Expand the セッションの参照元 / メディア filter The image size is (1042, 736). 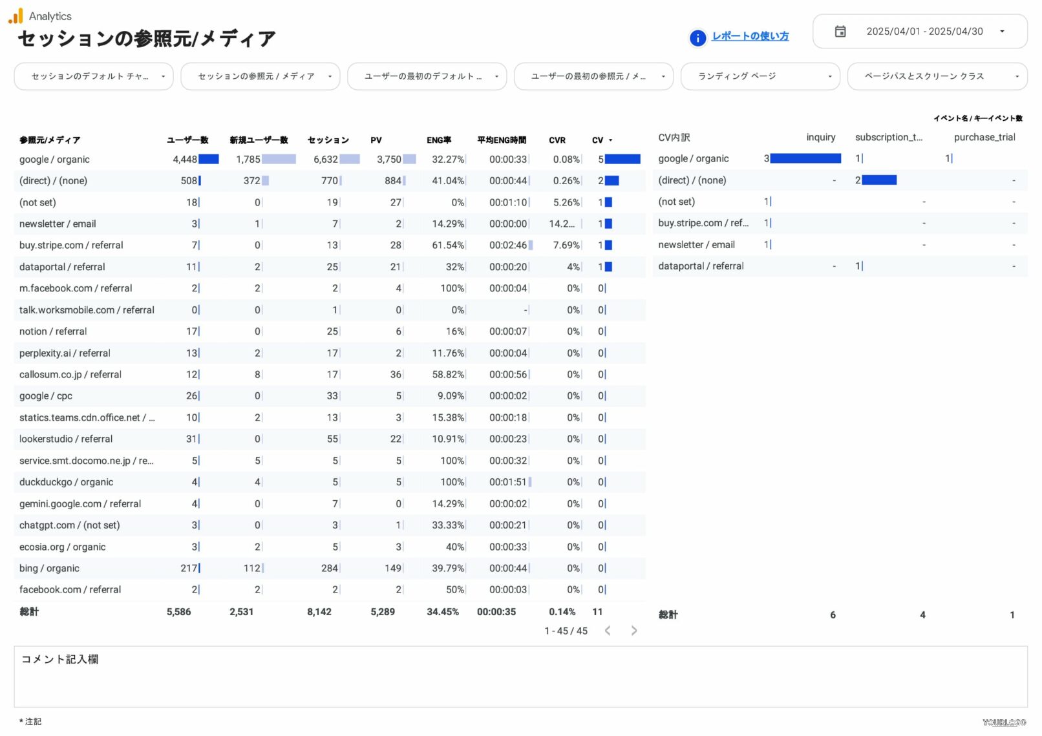pyautogui.click(x=260, y=76)
